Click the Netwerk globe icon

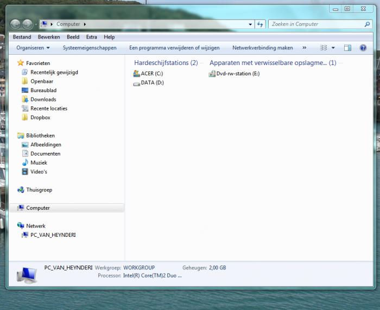click(x=21, y=226)
